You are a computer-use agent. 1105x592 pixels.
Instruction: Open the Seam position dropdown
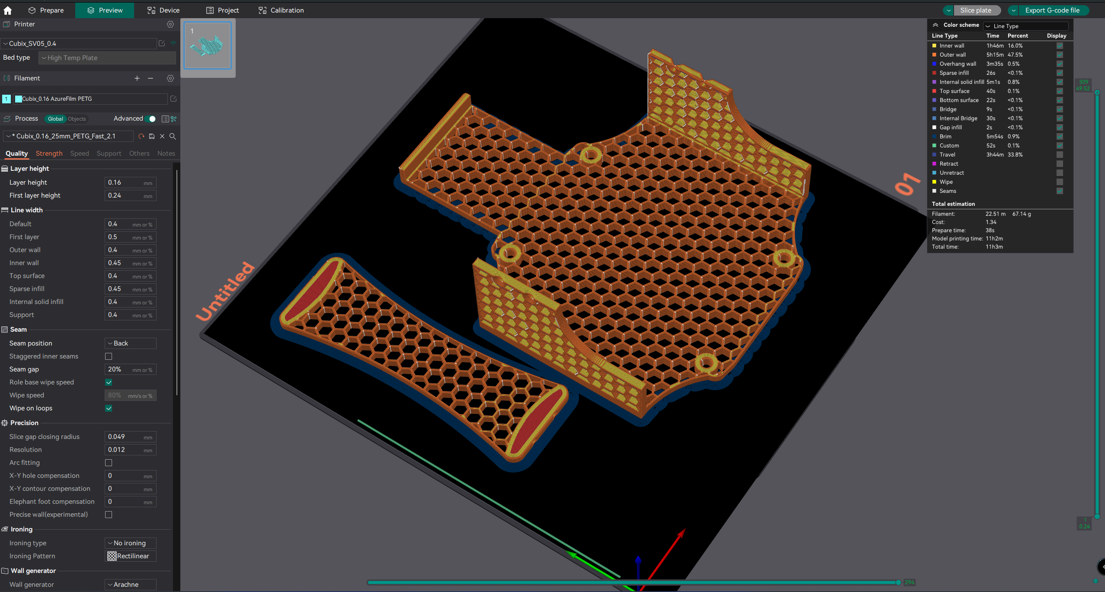130,343
